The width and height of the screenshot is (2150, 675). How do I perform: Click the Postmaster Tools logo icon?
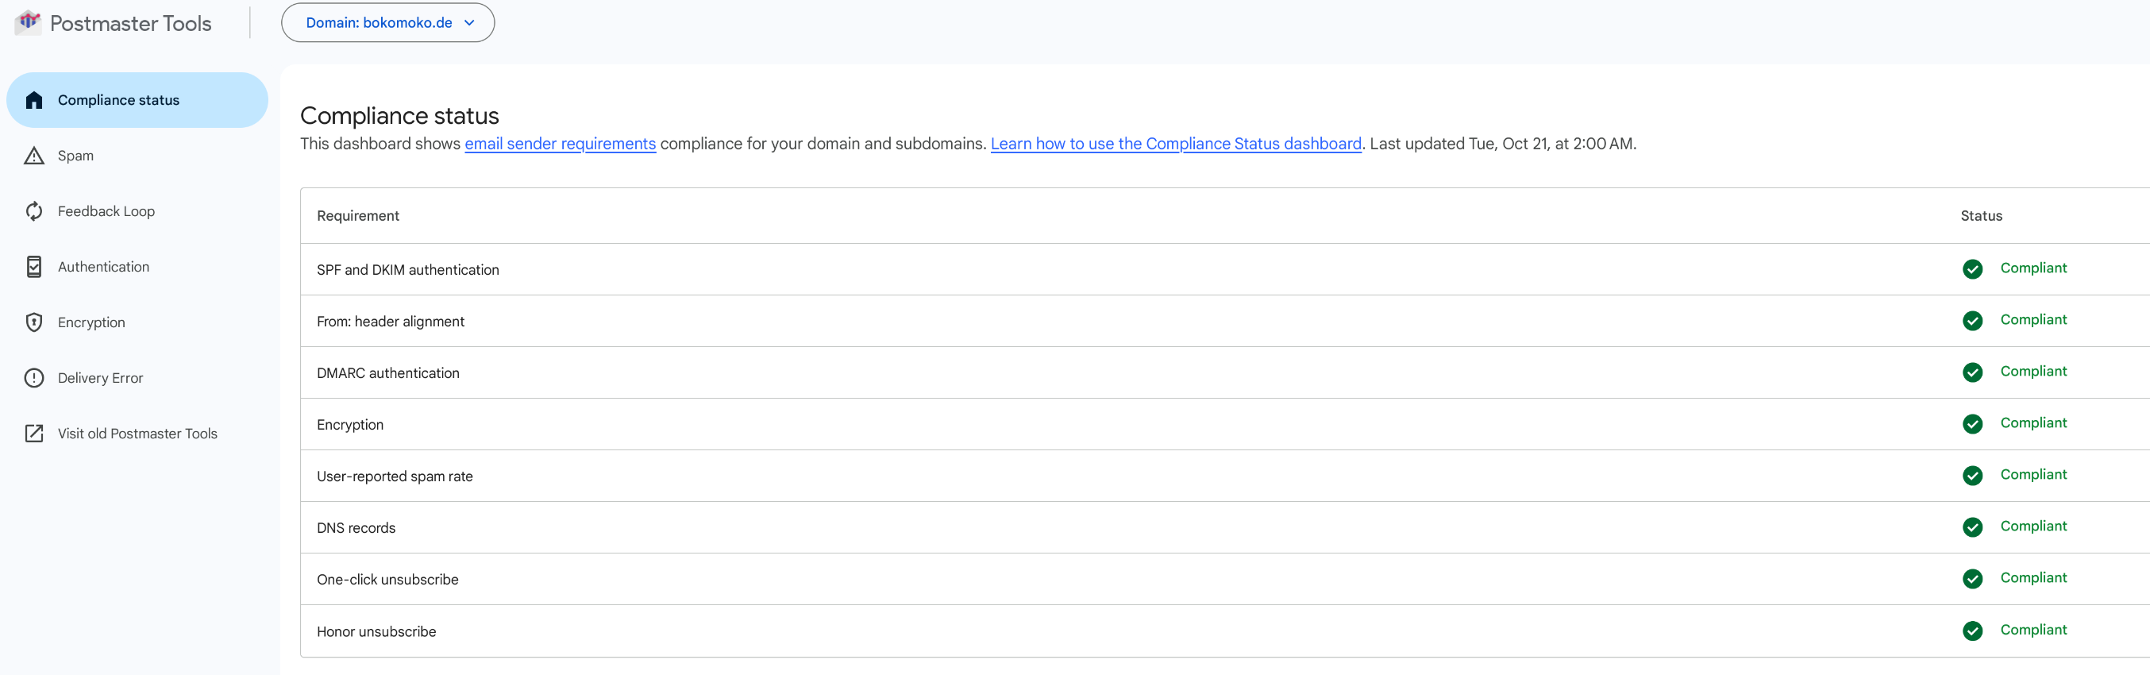pos(29,21)
